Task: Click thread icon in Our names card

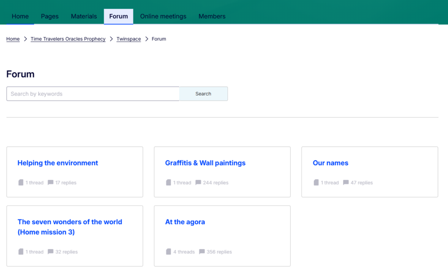Action: click(316, 182)
